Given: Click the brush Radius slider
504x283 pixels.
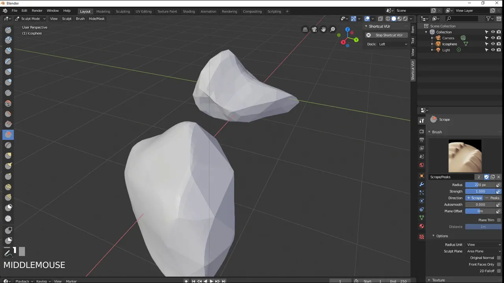Looking at the screenshot, I should 480,185.
